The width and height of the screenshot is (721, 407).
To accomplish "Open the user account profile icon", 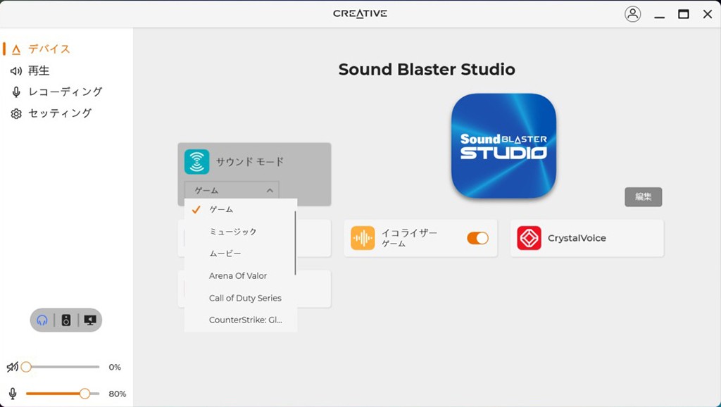I will 633,14.
